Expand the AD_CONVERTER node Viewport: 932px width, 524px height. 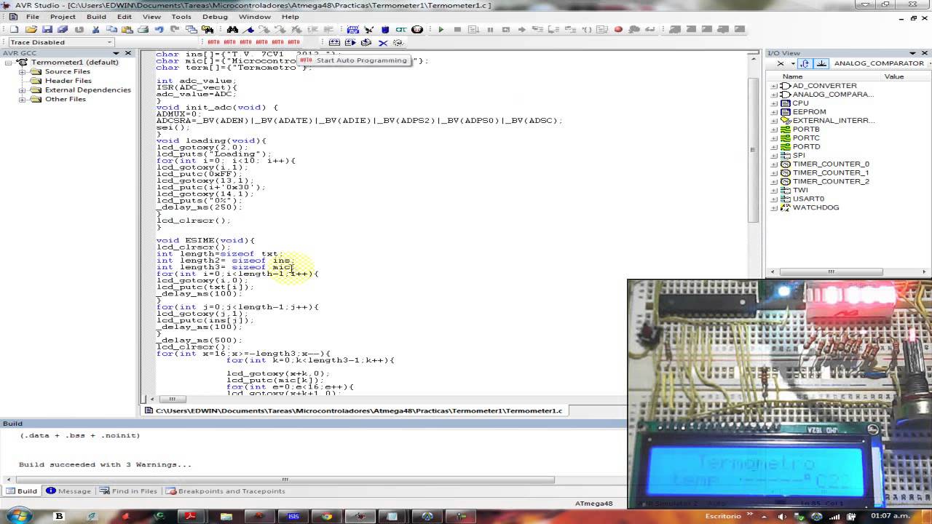click(x=774, y=86)
